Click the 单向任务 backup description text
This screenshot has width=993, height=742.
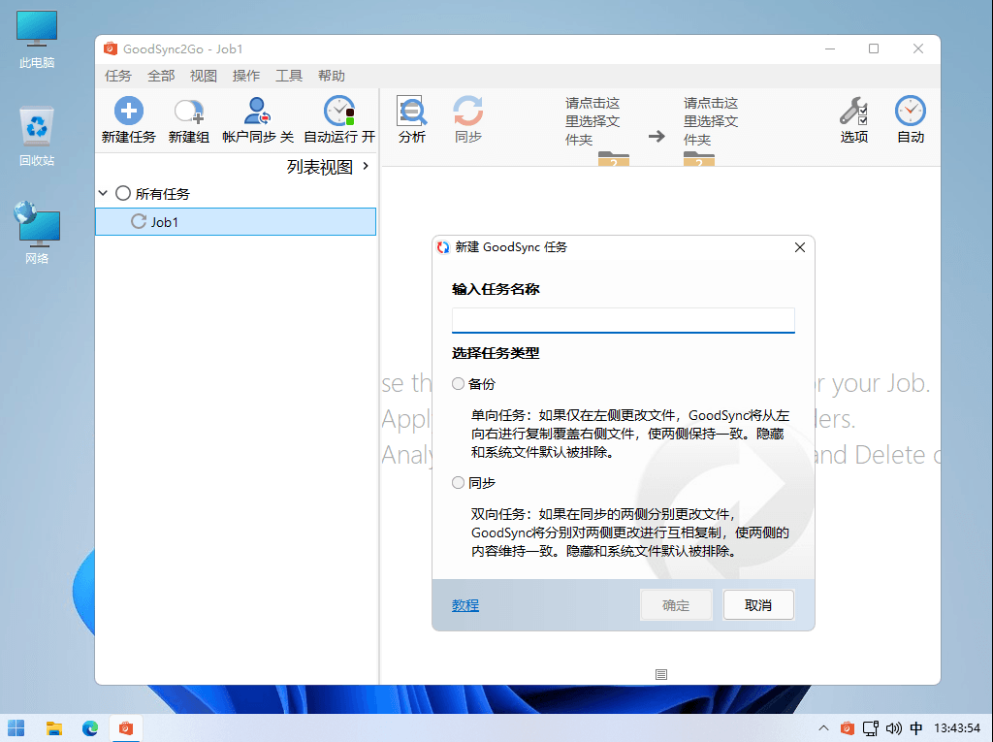click(x=630, y=434)
